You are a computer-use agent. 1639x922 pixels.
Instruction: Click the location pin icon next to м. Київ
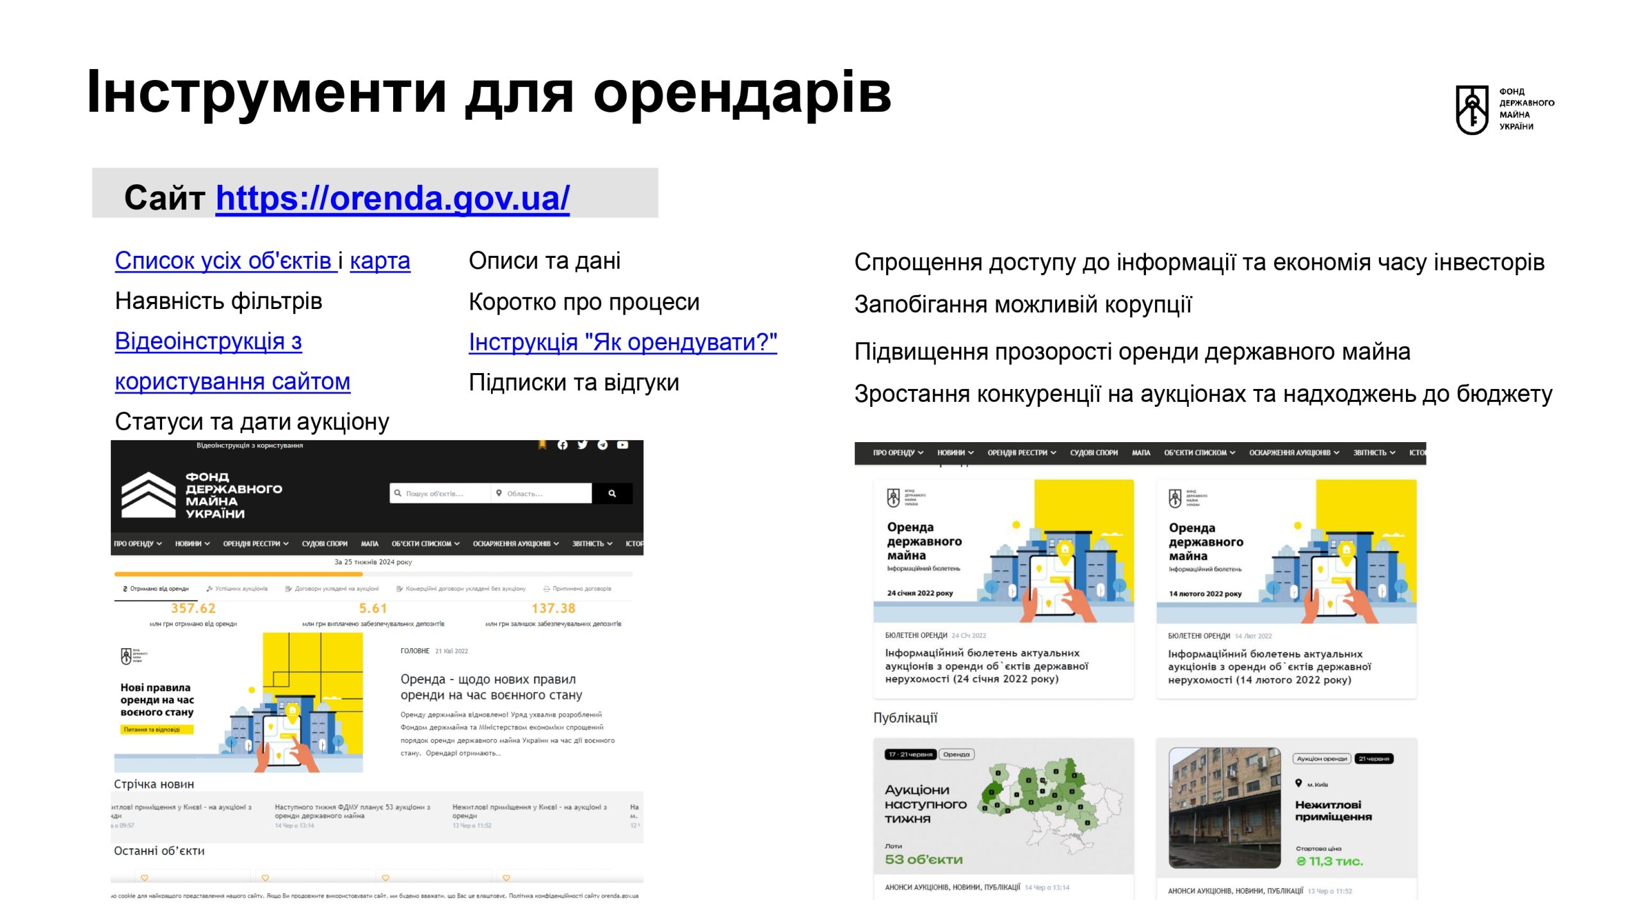point(1298,783)
